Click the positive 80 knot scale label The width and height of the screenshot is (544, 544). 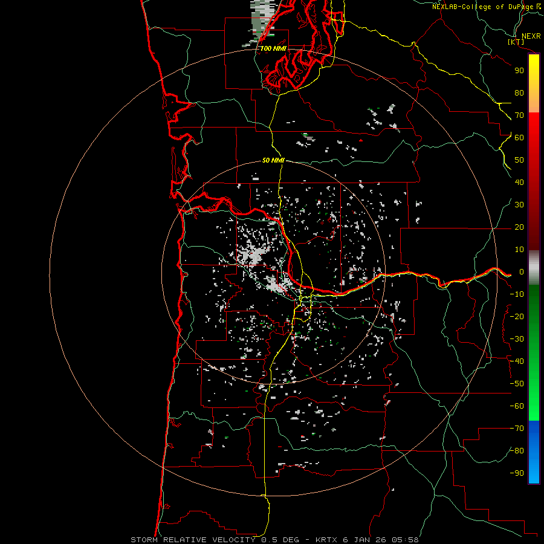[x=519, y=92]
